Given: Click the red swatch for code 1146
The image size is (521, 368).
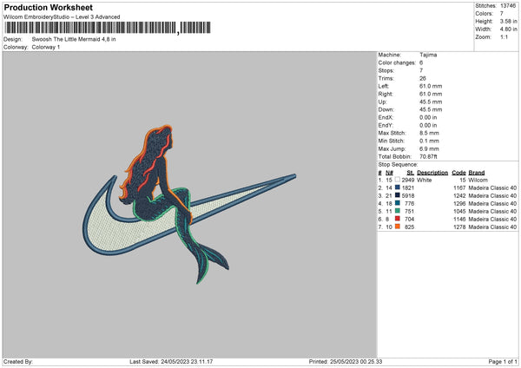Looking at the screenshot, I should tap(398, 219).
